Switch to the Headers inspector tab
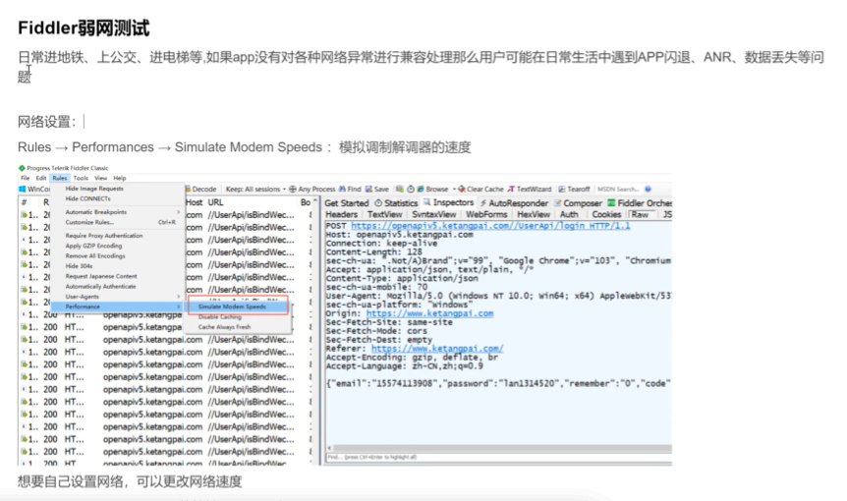The image size is (847, 501). (x=341, y=214)
